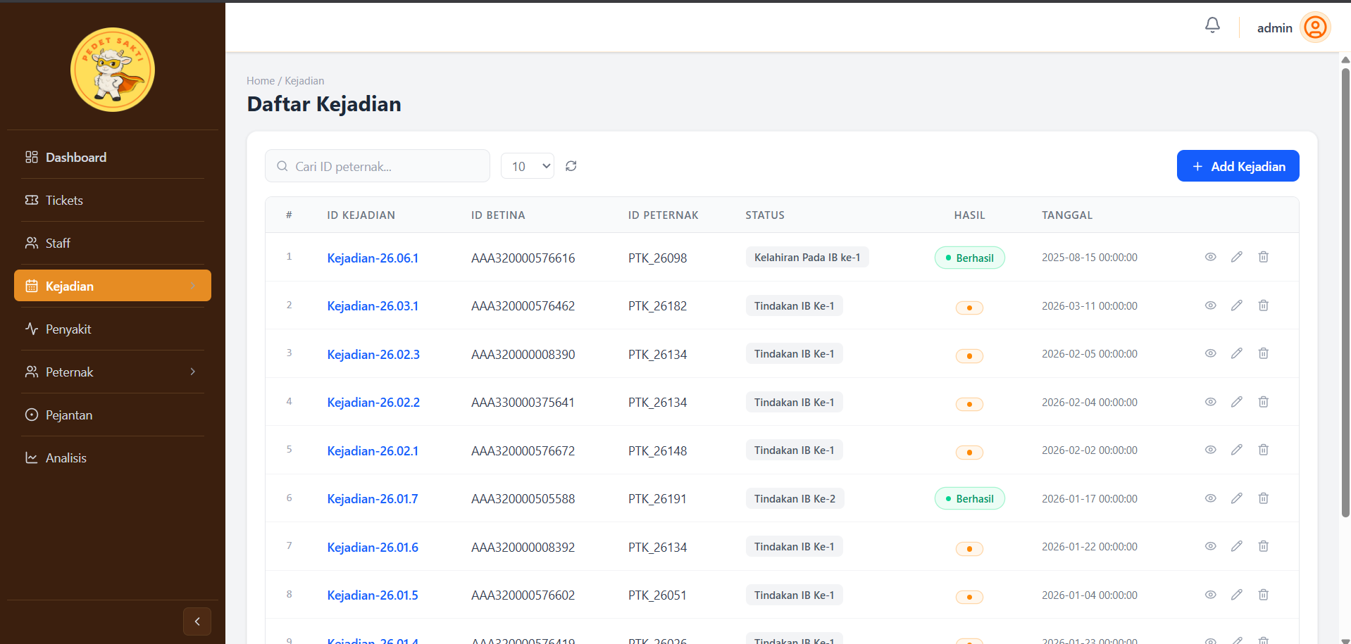The height and width of the screenshot is (644, 1351).
Task: Click the ID KEJADIAN column header
Action: 361,215
